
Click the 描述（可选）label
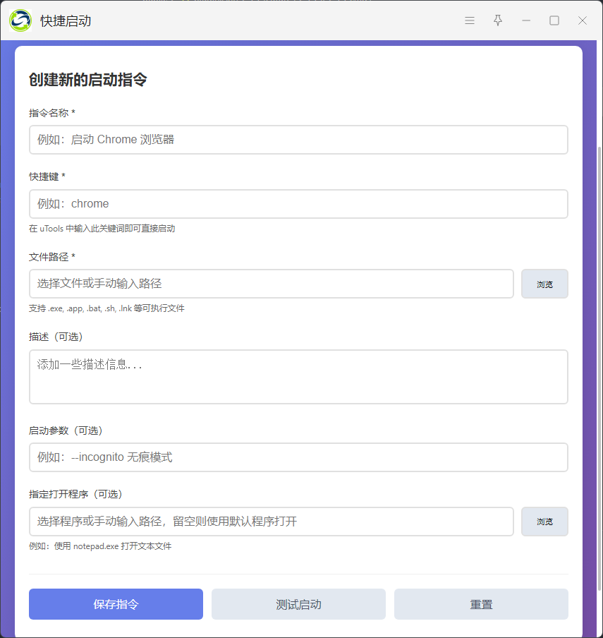[x=57, y=337]
